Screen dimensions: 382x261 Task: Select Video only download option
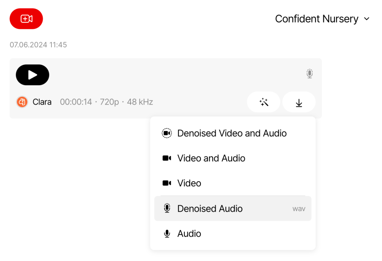pos(233,183)
